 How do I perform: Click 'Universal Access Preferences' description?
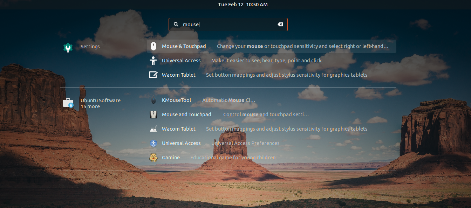(245, 143)
